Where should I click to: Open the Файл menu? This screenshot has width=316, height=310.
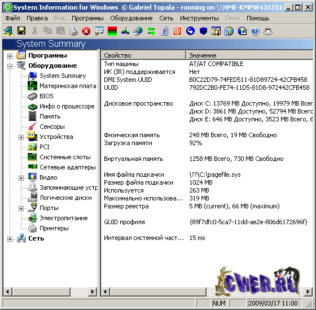[x=12, y=19]
